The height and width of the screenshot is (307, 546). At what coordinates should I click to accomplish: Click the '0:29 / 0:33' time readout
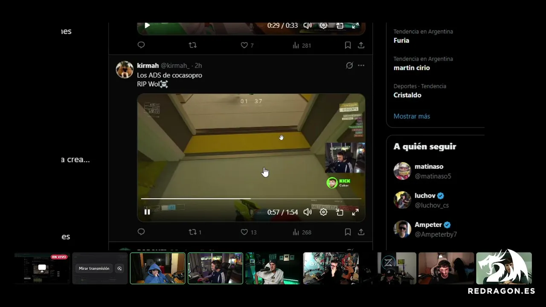tap(282, 26)
